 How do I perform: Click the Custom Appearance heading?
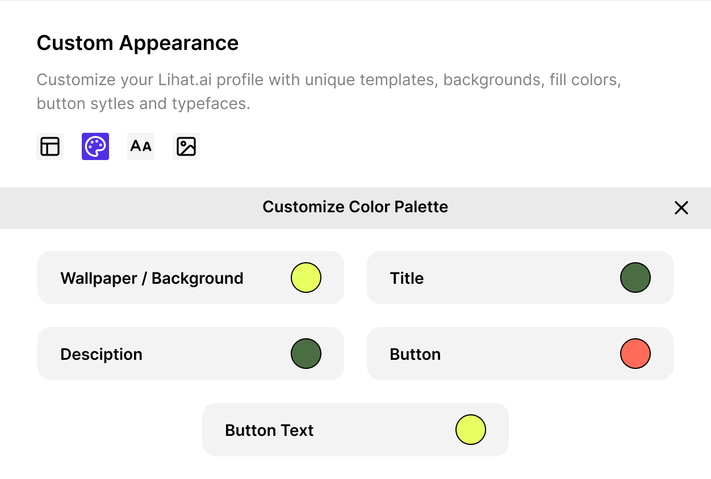pos(137,43)
